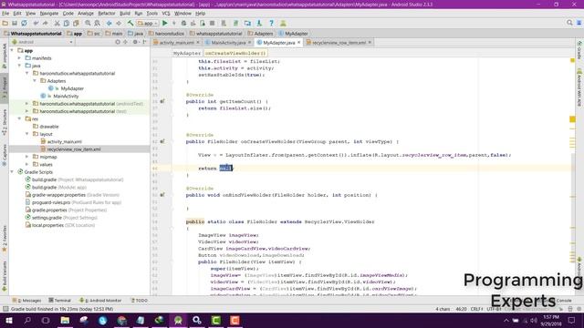Click the Cut scissors icon
The image size is (584, 328).
point(57,23)
